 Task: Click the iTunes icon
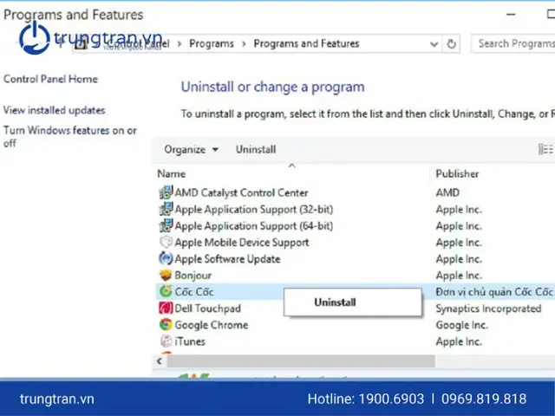coord(166,341)
